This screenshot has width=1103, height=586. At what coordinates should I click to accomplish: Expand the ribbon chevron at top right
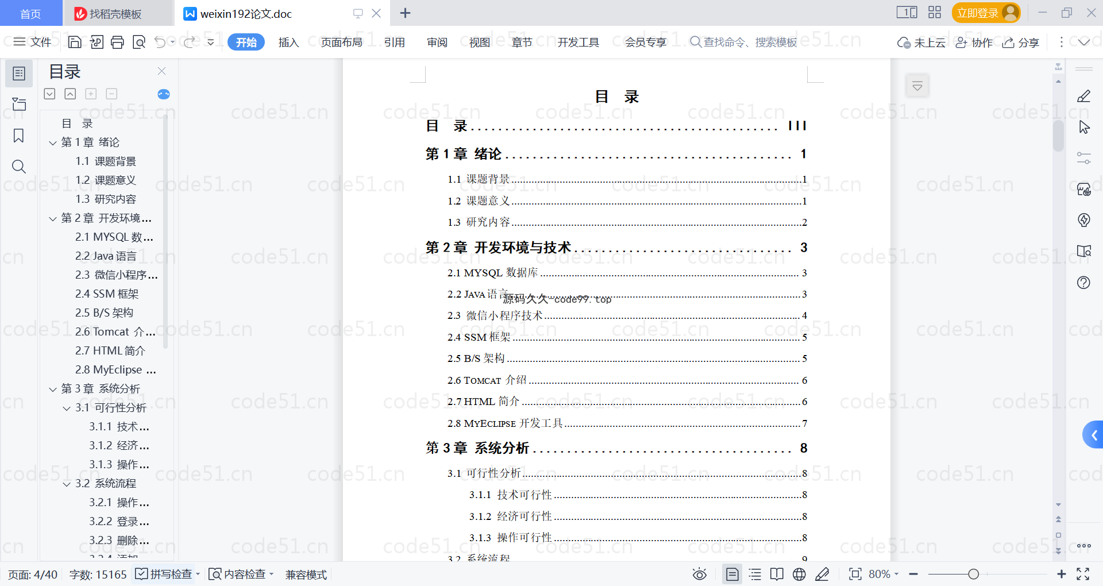1084,42
